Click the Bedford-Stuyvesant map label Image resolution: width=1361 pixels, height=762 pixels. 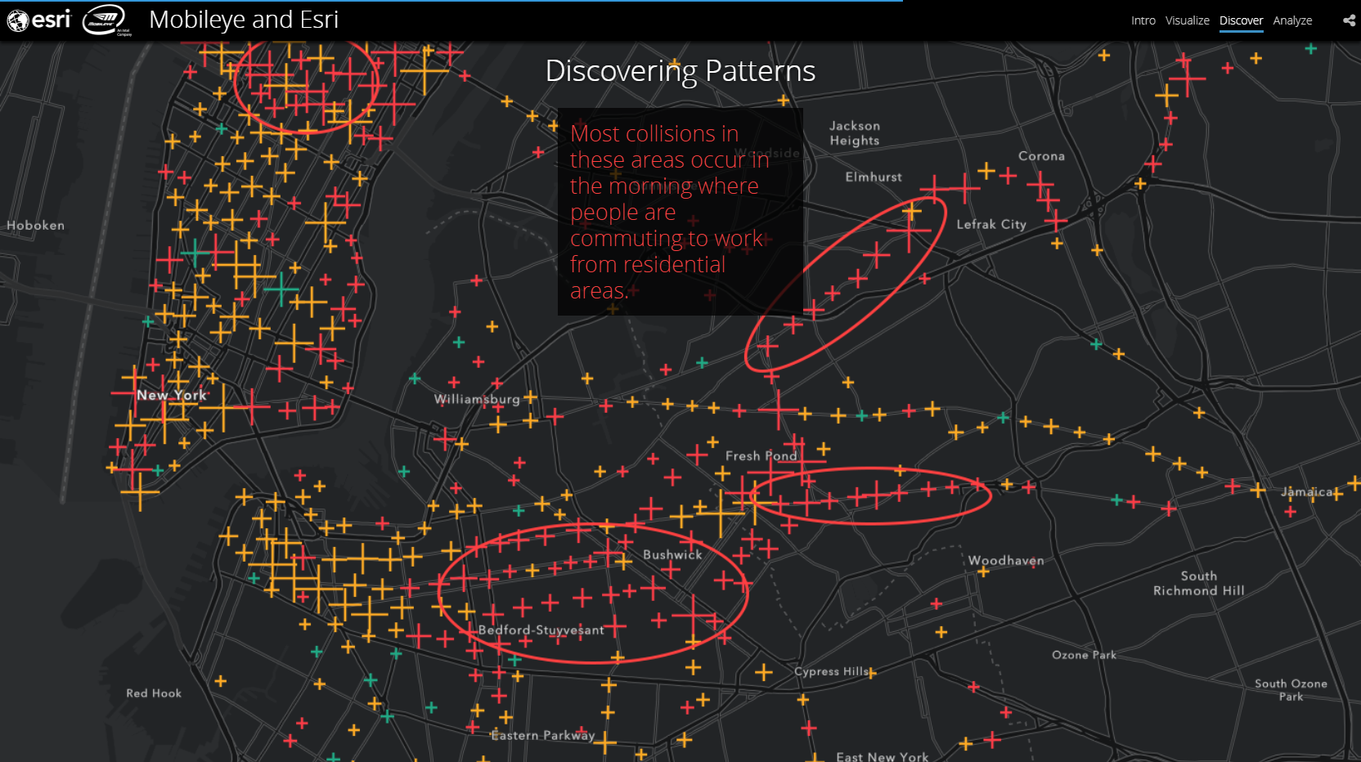click(x=541, y=630)
